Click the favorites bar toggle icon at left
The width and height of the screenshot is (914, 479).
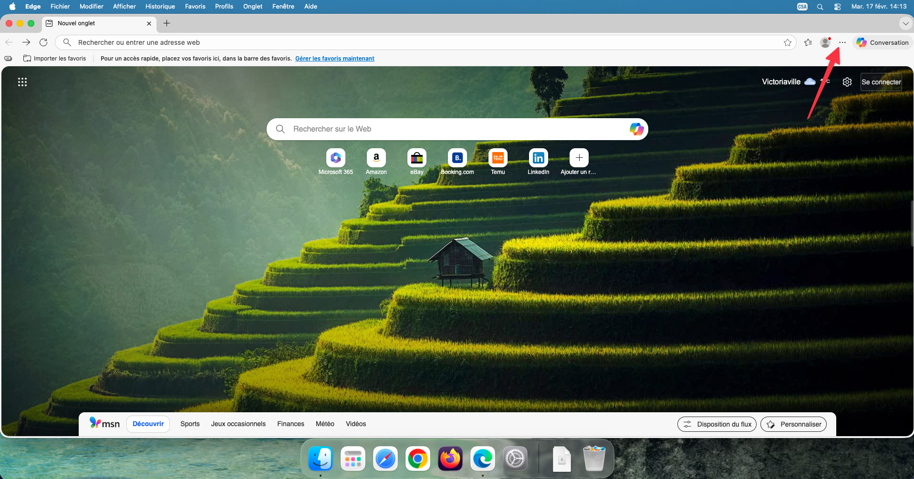[x=8, y=59]
